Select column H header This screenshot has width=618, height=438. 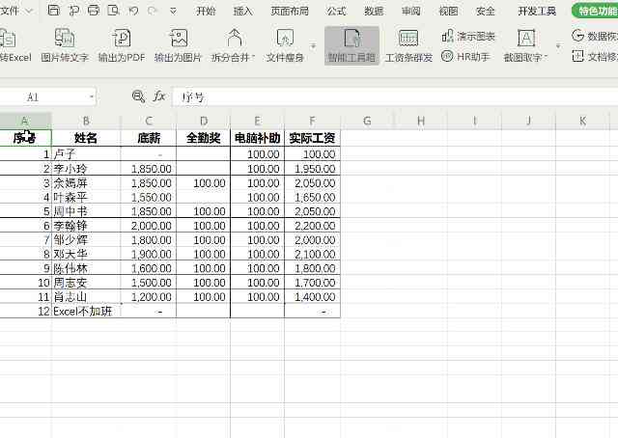421,121
